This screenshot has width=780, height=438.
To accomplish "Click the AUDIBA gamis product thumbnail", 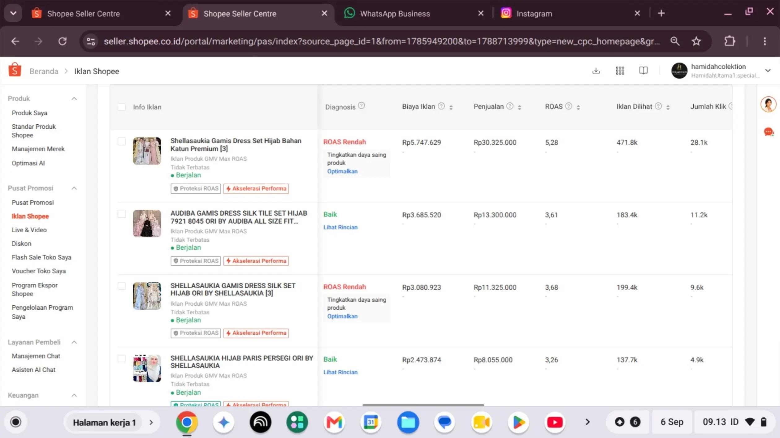I will (147, 223).
